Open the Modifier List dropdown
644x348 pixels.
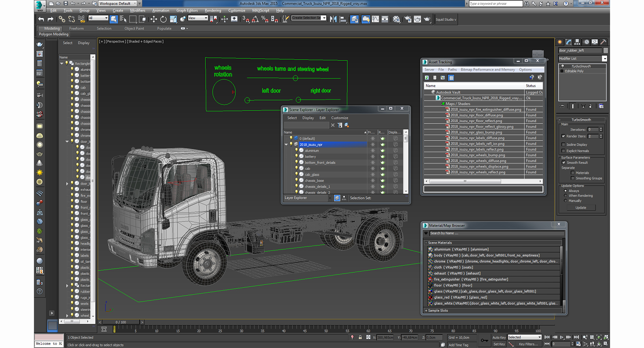[x=583, y=58]
